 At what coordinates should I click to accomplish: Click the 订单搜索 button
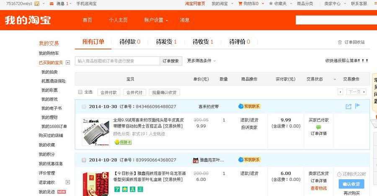(x=171, y=61)
